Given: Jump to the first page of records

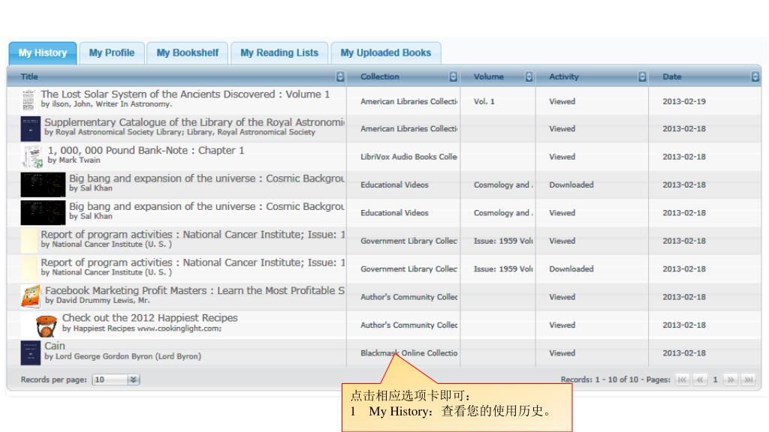Looking at the screenshot, I should (682, 379).
